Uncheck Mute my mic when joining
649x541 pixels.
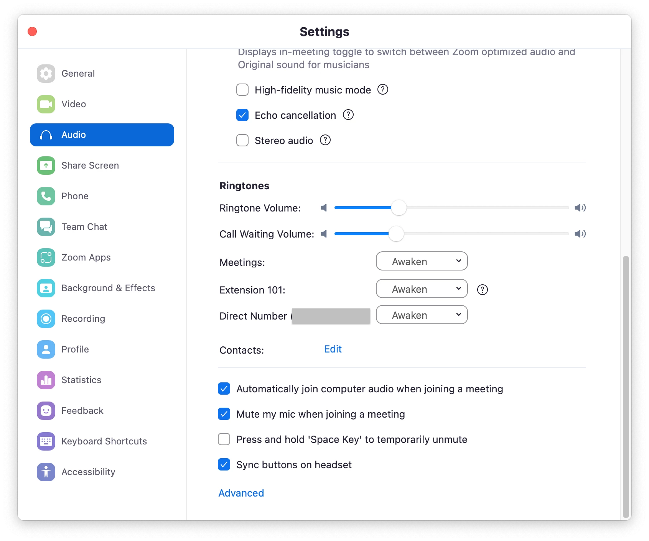[224, 414]
